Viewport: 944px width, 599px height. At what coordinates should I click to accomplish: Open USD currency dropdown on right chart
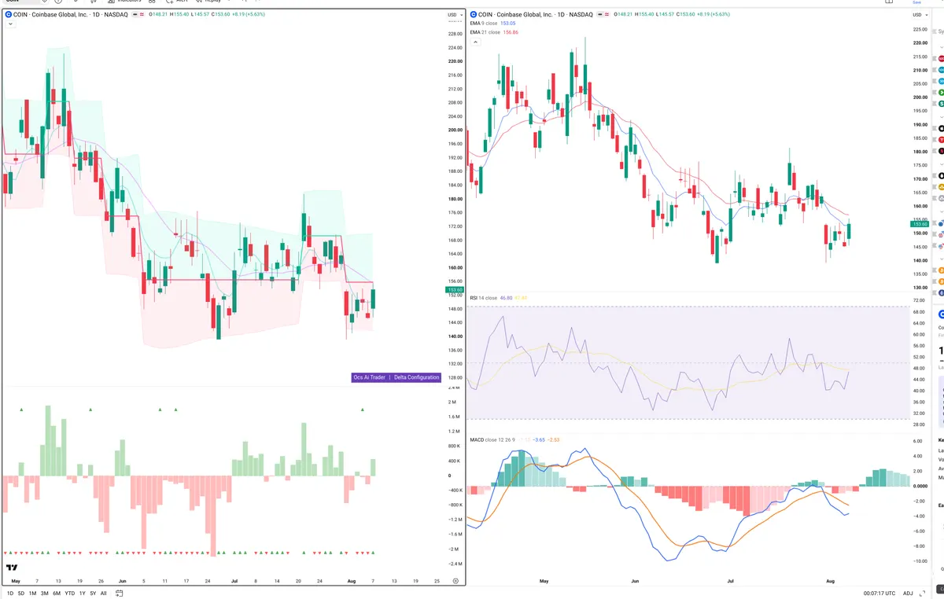[x=919, y=15]
